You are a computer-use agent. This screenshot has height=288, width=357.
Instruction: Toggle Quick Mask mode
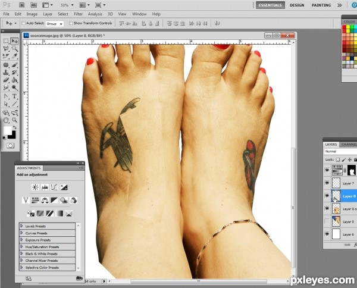tap(10, 145)
